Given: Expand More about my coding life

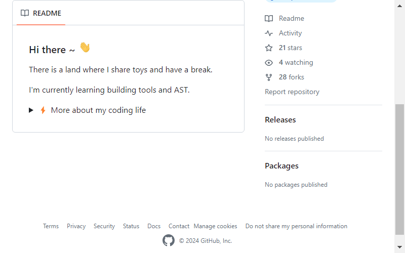Looking at the screenshot, I should [x=98, y=110].
